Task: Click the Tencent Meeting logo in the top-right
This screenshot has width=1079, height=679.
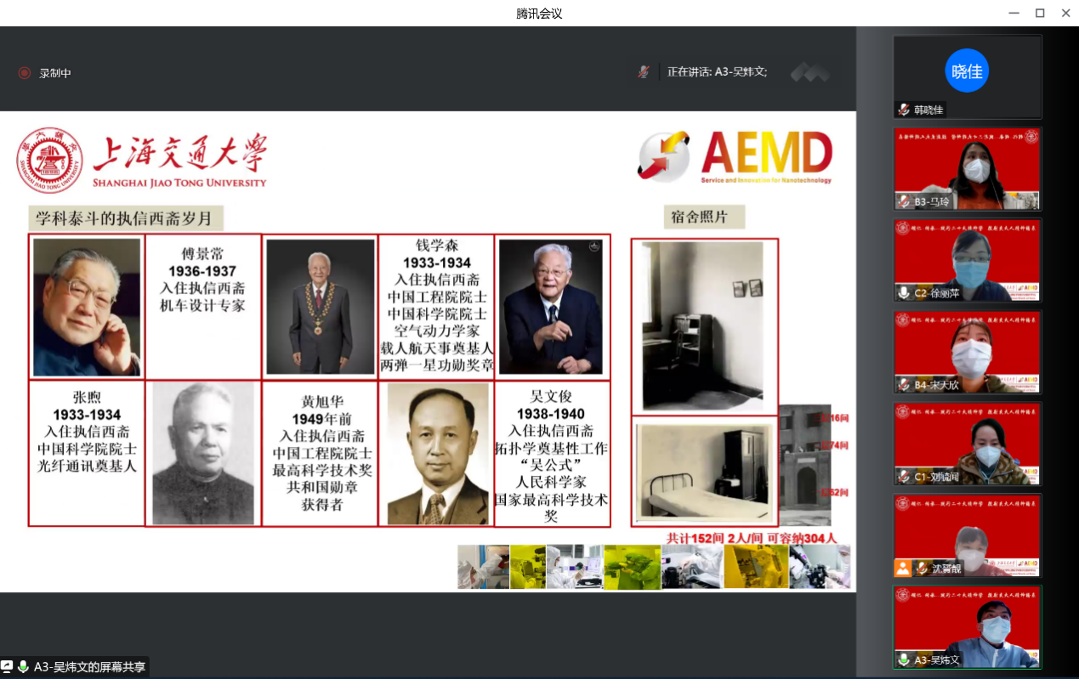Action: point(806,73)
